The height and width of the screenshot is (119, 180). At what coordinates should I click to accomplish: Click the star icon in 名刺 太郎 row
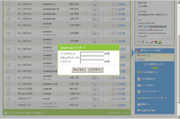tap(110, 83)
